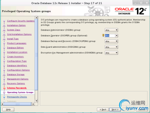
Task: Click the empty message area
Action: point(94,98)
